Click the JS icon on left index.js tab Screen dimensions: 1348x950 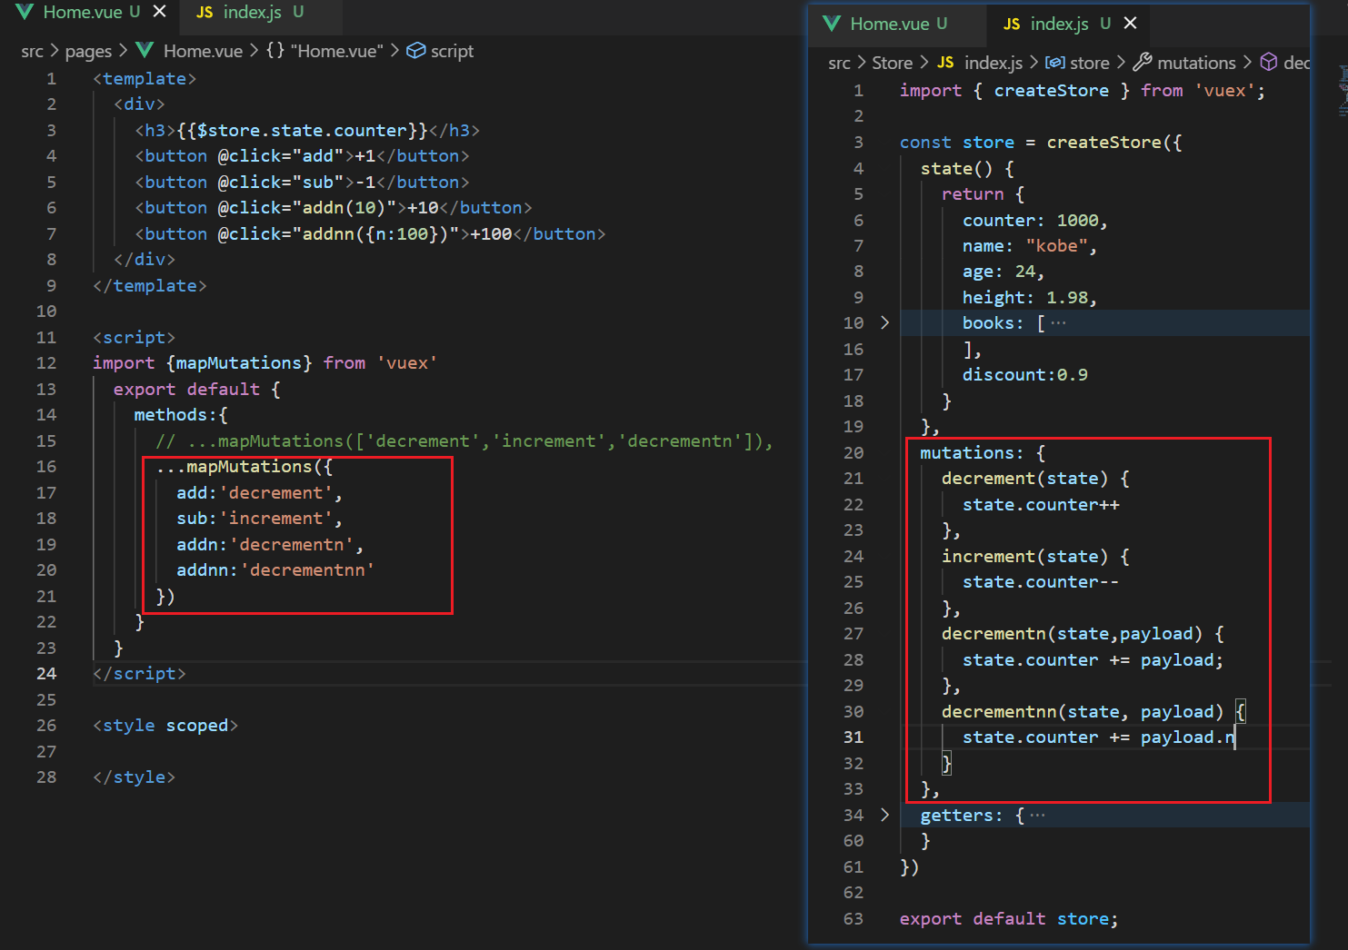pyautogui.click(x=205, y=12)
